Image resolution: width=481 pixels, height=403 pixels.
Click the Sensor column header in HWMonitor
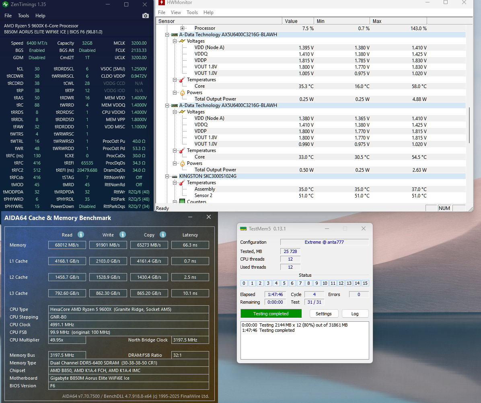[219, 21]
